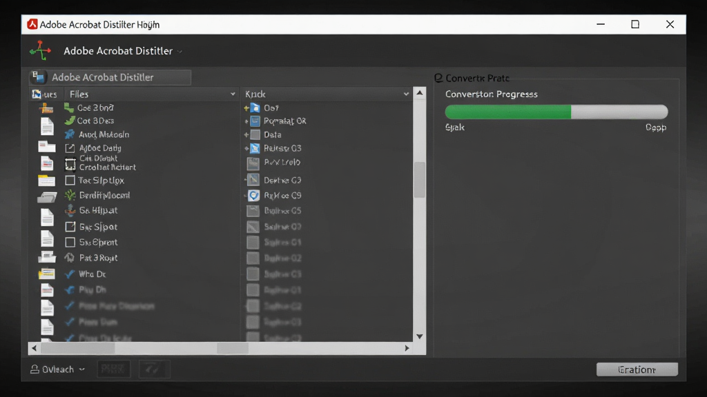Click the document icon beside 'Cot 3 Dets'
Viewport: 707px width, 397px height.
coord(47,127)
